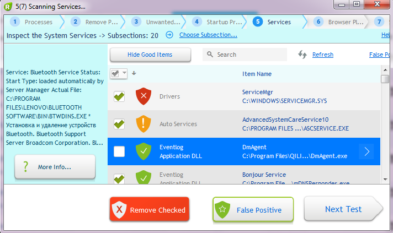Go to the Startup Pr... step tab

click(x=217, y=22)
